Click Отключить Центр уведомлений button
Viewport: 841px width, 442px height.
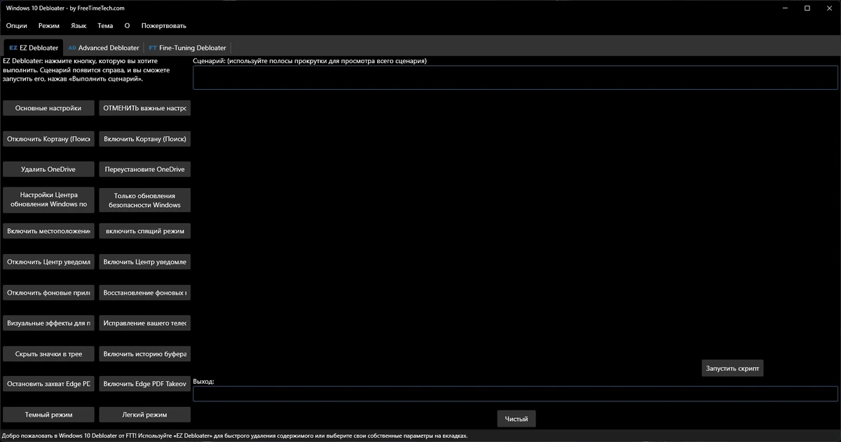[x=48, y=262]
